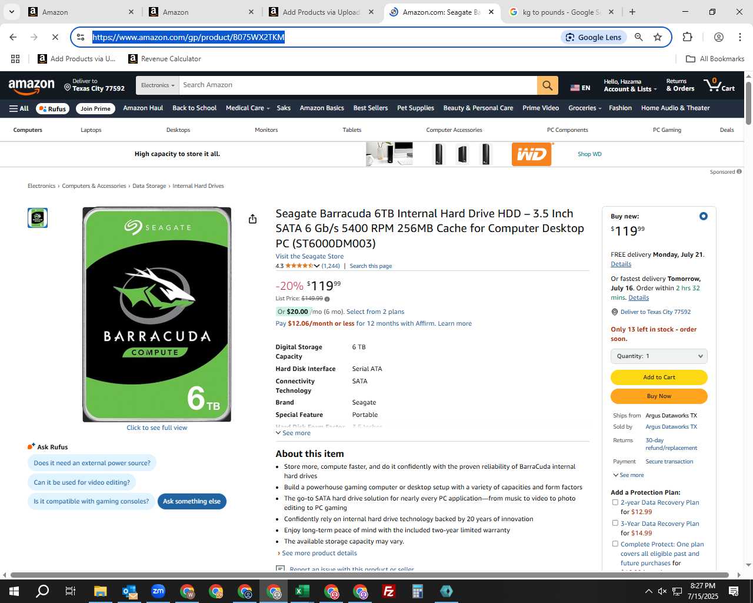
Task: Select the Buy new radio button
Action: click(x=703, y=216)
